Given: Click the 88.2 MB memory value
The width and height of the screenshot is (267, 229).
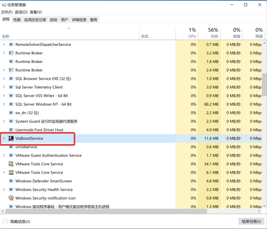Looking at the screenshot, I should [211, 104].
